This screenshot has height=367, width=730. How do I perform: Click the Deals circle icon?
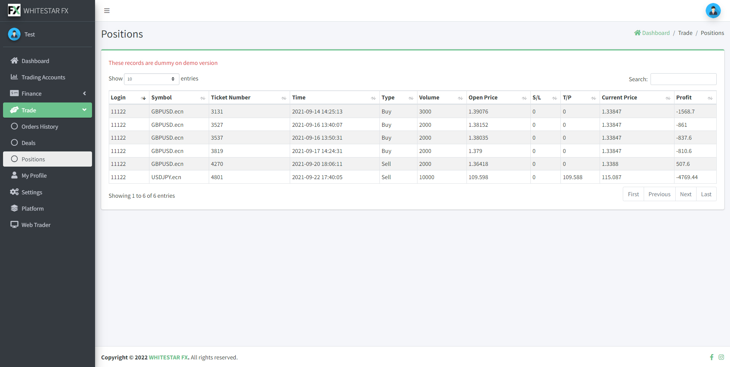[14, 143]
